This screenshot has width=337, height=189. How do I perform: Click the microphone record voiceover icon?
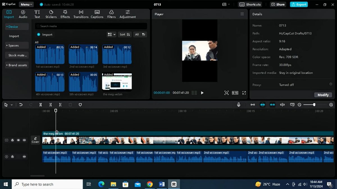[x=238, y=105]
